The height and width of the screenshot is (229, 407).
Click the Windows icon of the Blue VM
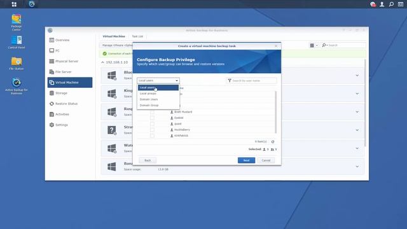[112, 75]
